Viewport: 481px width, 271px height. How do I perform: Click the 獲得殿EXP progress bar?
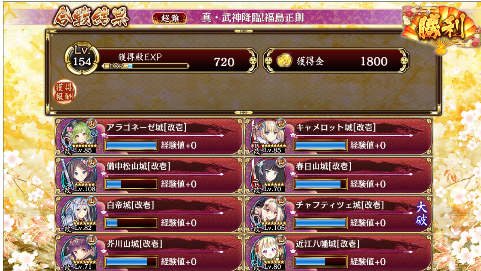click(x=146, y=66)
